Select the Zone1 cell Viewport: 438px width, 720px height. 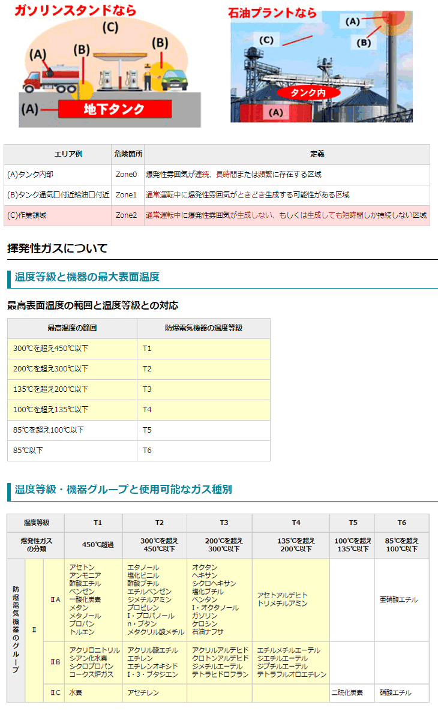(128, 195)
